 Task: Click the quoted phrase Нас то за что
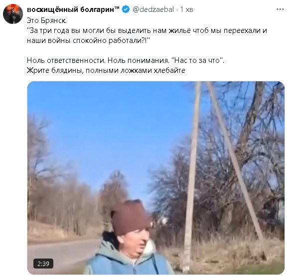(199, 60)
